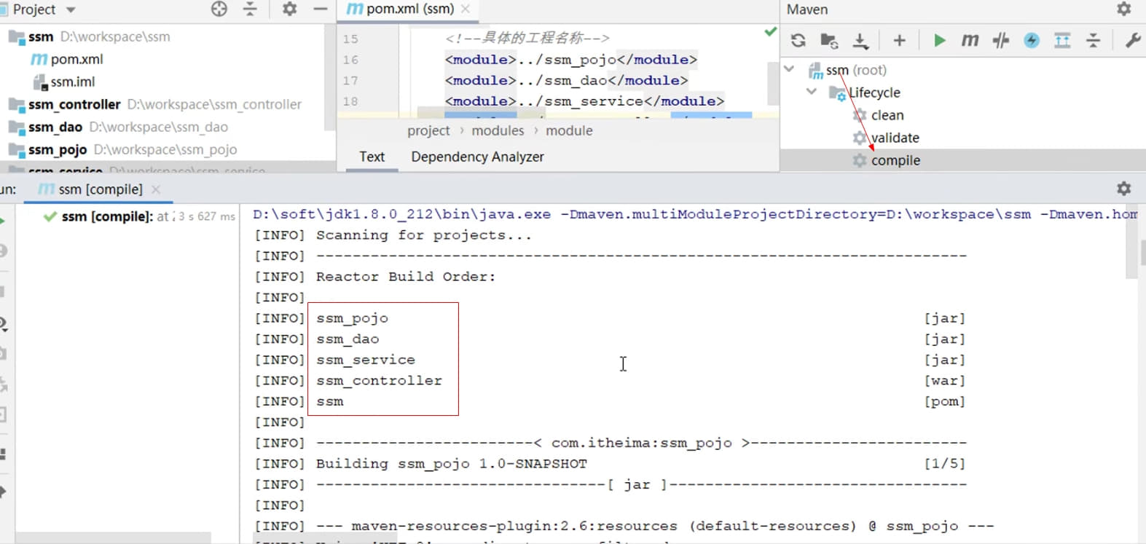1146x544 pixels.
Task: Click '[pom]' packaging label in console
Action: [x=944, y=401]
